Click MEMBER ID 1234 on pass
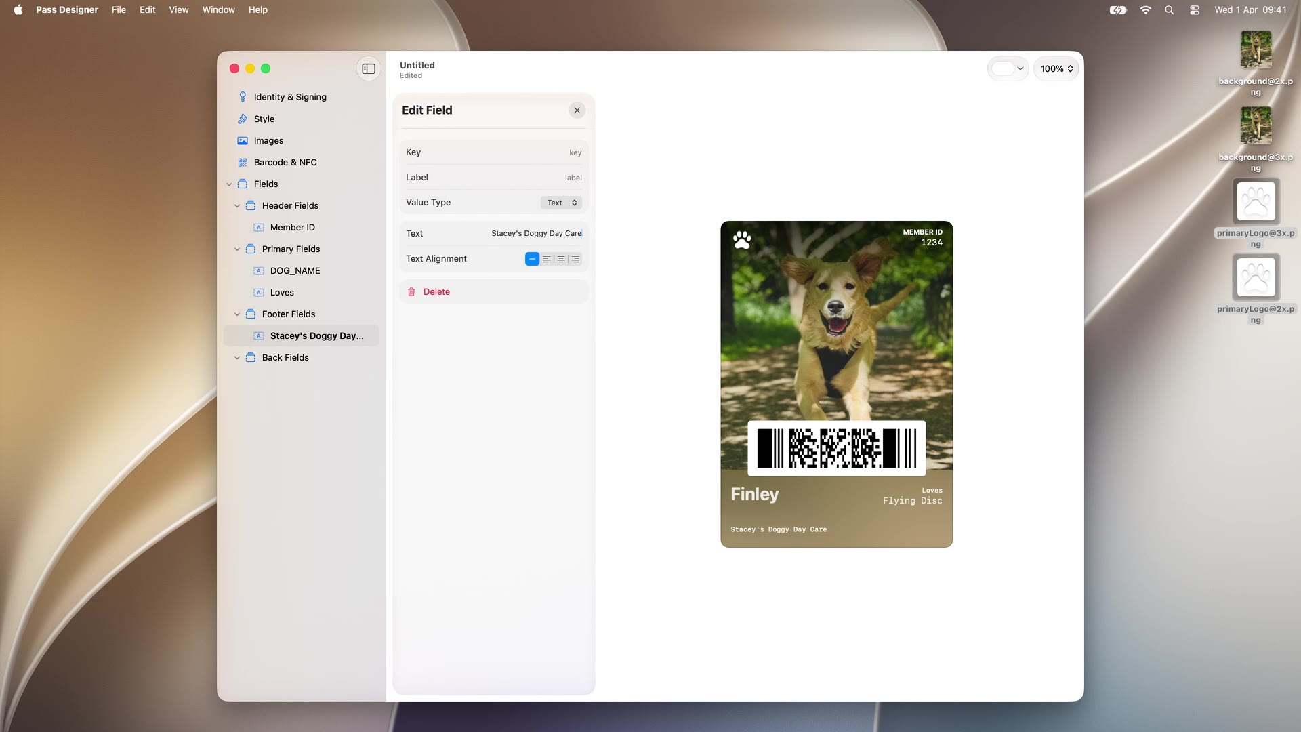 coord(922,237)
